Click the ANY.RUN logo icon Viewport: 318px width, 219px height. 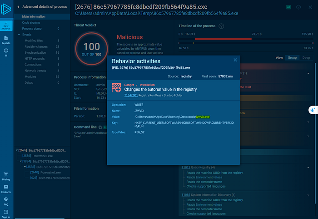pyautogui.click(x=6, y=9)
